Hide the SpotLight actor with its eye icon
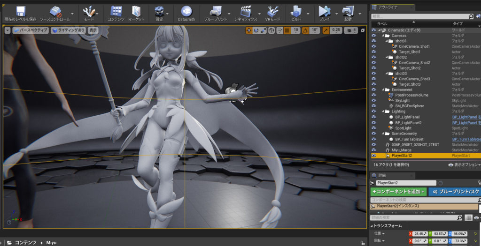481x246 pixels. pos(374,128)
